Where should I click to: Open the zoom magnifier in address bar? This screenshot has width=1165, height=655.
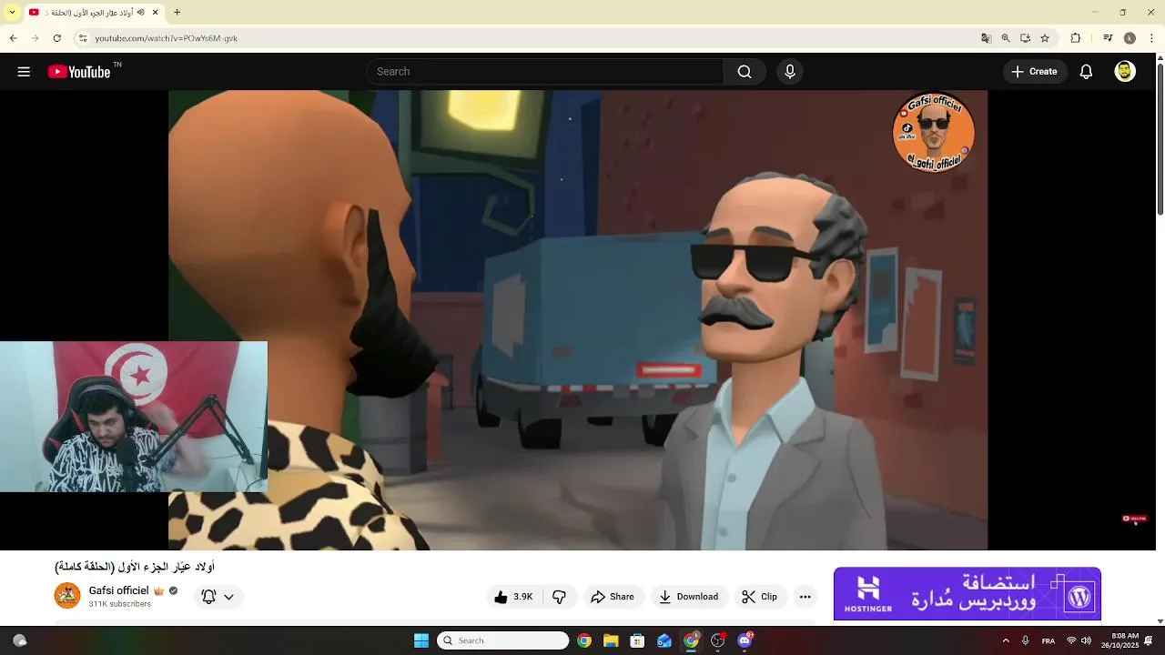pos(1006,38)
